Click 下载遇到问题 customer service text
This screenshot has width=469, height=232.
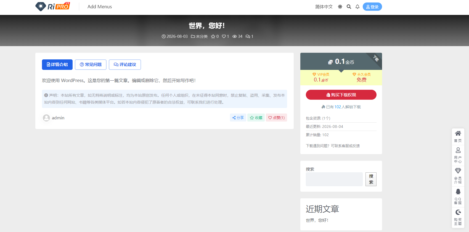point(333,146)
